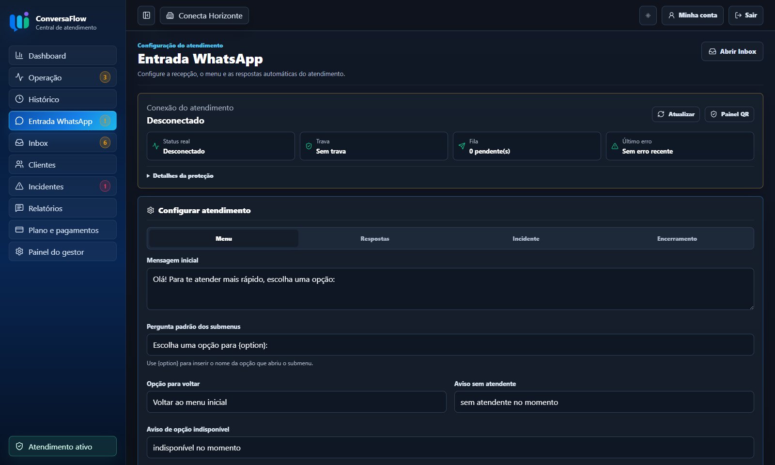Click the Inbox badge showing 6
The height and width of the screenshot is (465, 775).
pyautogui.click(x=105, y=142)
